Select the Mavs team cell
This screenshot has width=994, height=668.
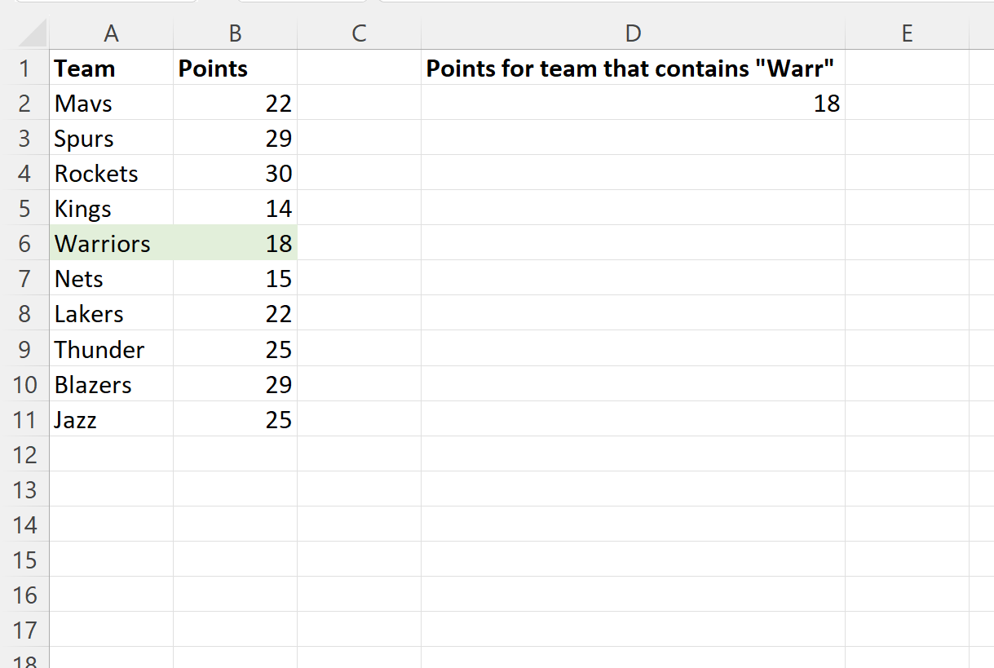(x=111, y=104)
